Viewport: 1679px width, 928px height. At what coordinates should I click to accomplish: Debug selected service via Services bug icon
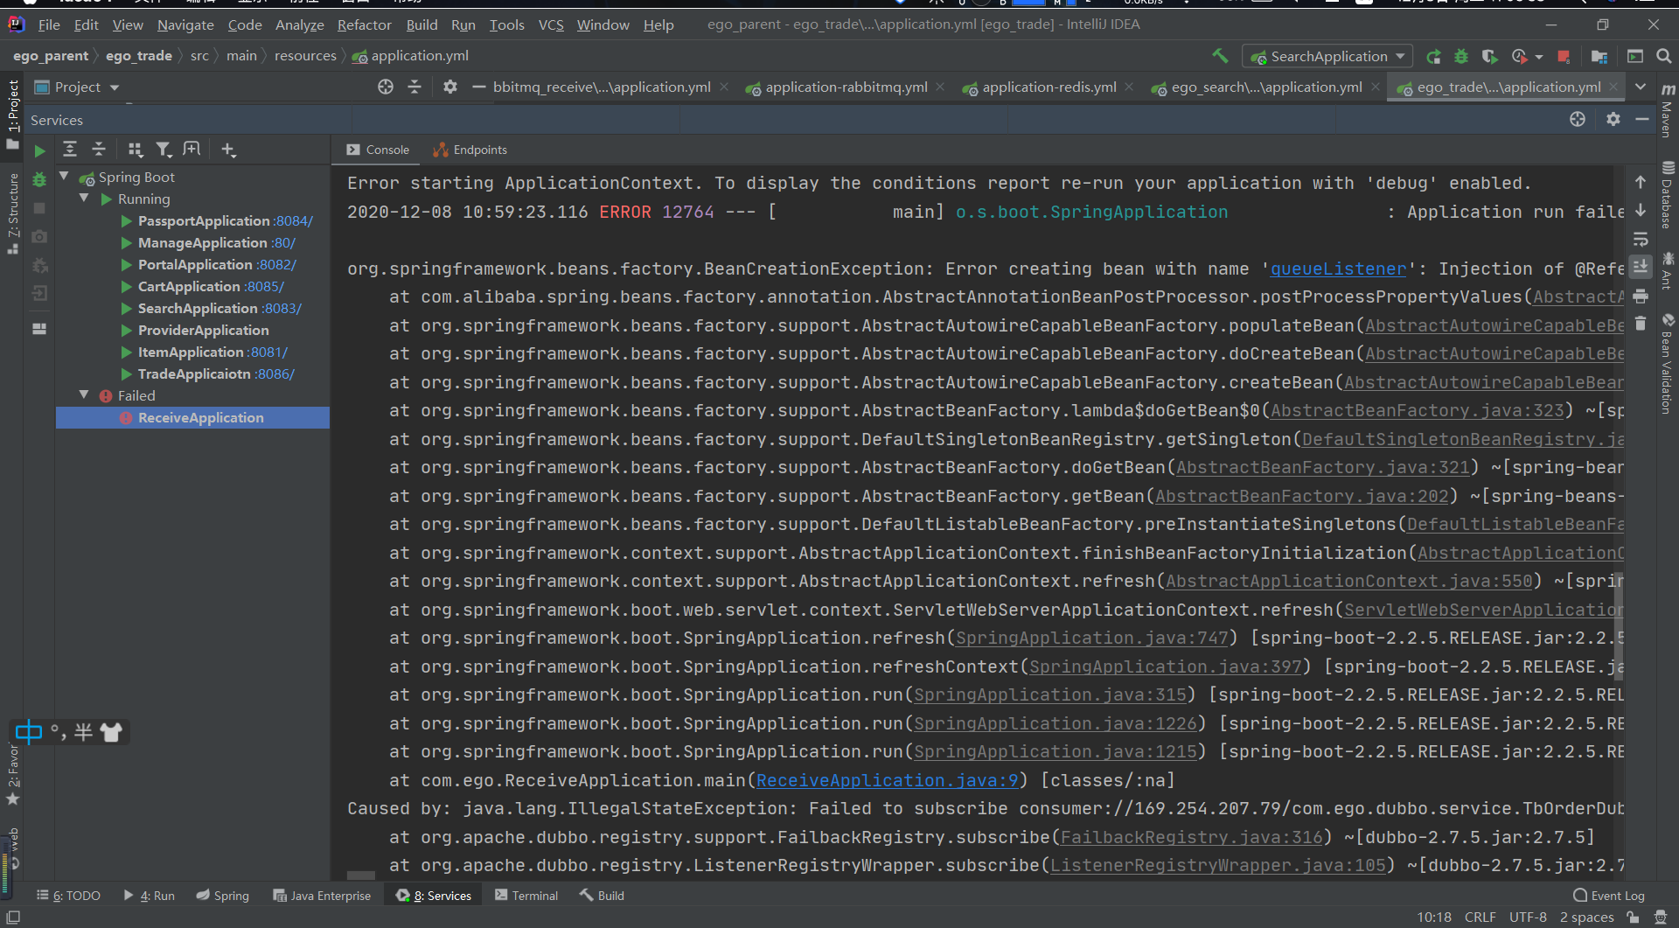tap(39, 179)
